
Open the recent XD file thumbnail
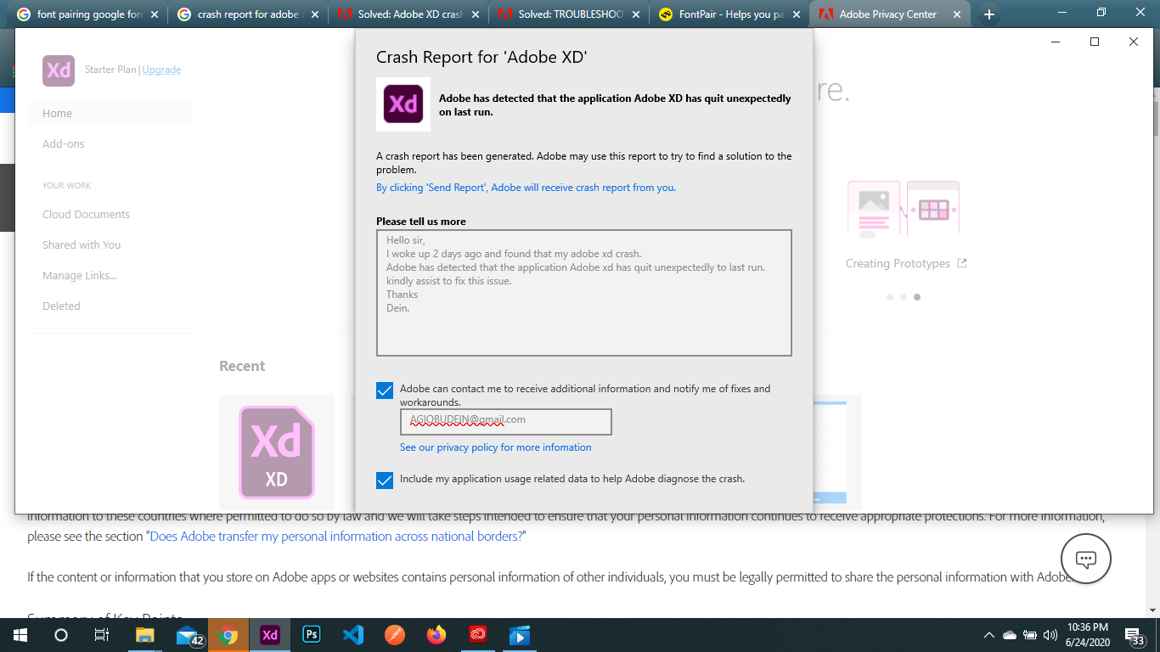coord(277,452)
